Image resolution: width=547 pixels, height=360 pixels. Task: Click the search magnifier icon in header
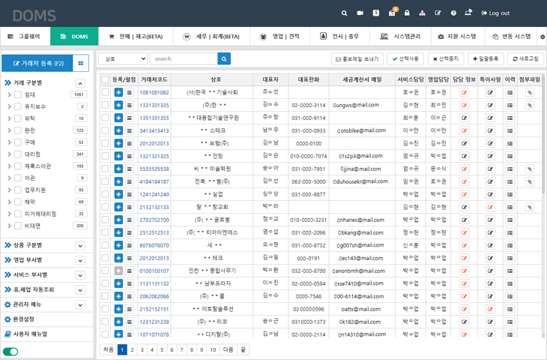coord(345,13)
